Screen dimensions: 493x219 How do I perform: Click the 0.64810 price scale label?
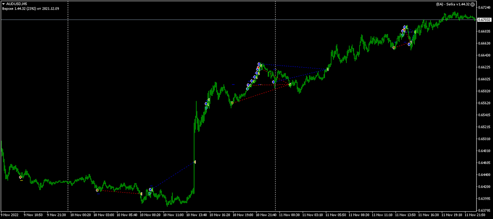point(484,151)
